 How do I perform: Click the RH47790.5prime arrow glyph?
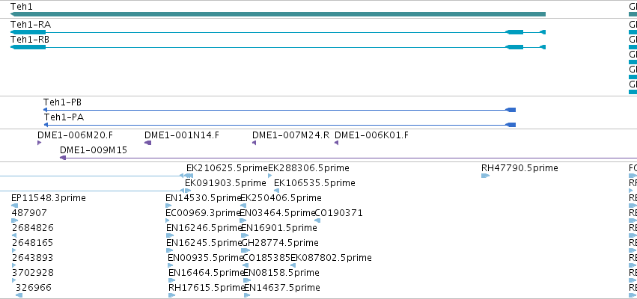coord(486,176)
